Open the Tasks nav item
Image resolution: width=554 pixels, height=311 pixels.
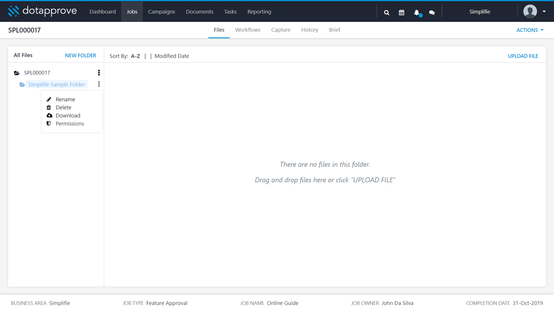point(230,12)
